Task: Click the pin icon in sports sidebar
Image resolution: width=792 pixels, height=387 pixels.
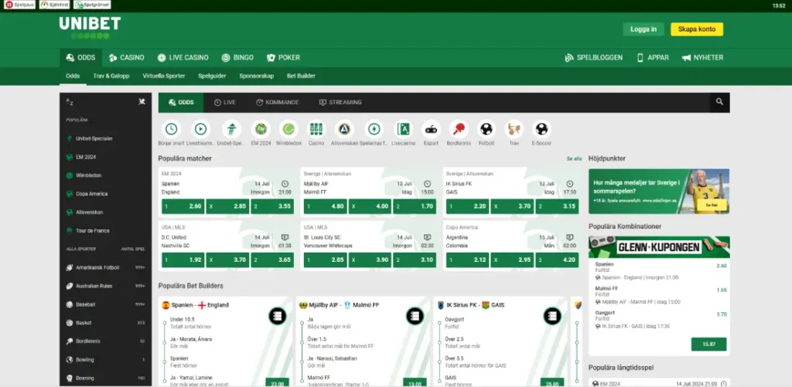Action: 142,101
